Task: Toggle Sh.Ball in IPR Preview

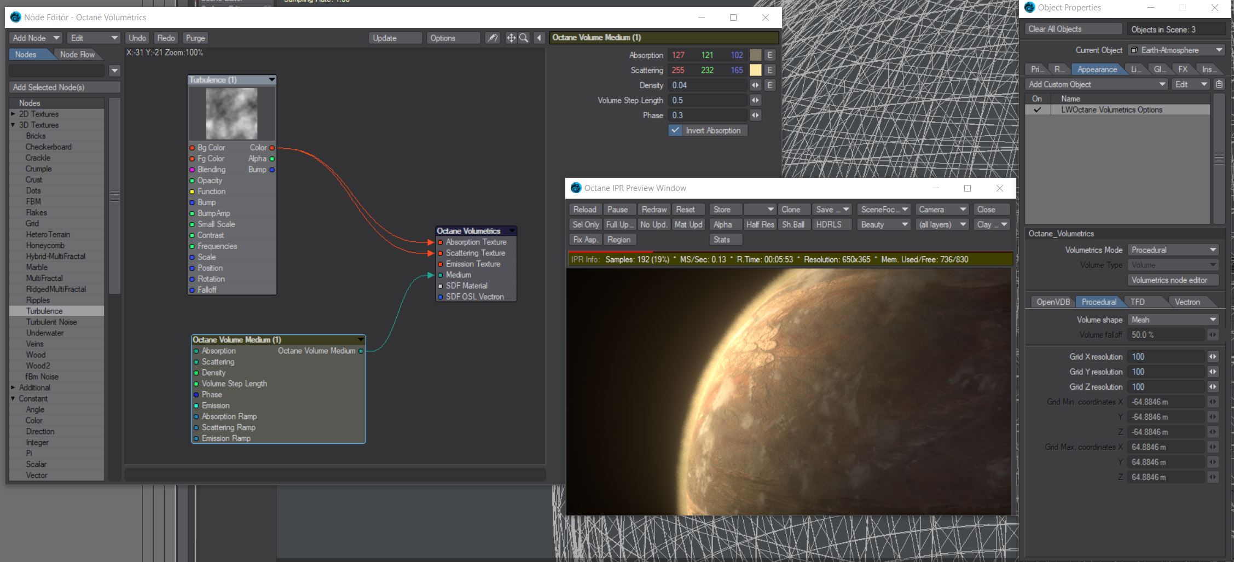Action: (x=793, y=224)
